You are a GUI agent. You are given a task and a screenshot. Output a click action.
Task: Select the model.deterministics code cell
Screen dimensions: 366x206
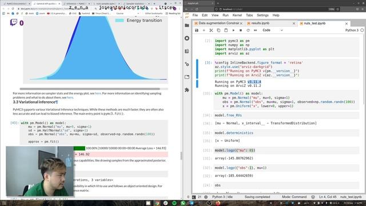pyautogui.click(x=287, y=133)
